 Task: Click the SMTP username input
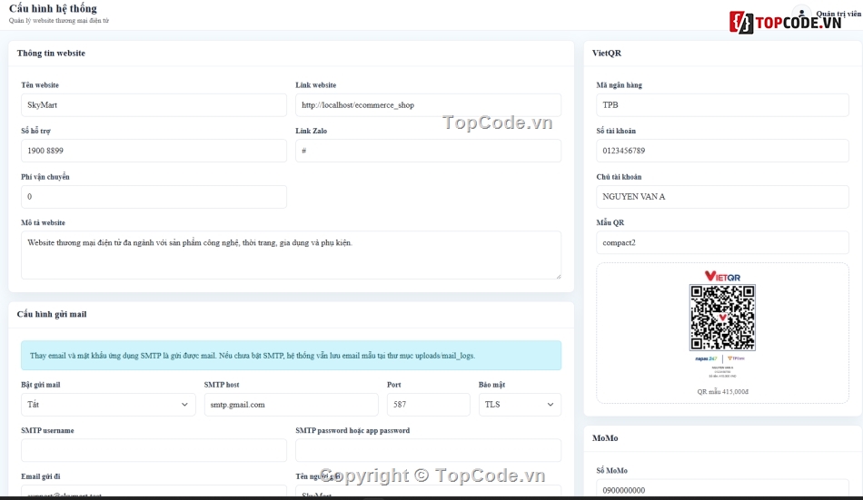coord(154,450)
